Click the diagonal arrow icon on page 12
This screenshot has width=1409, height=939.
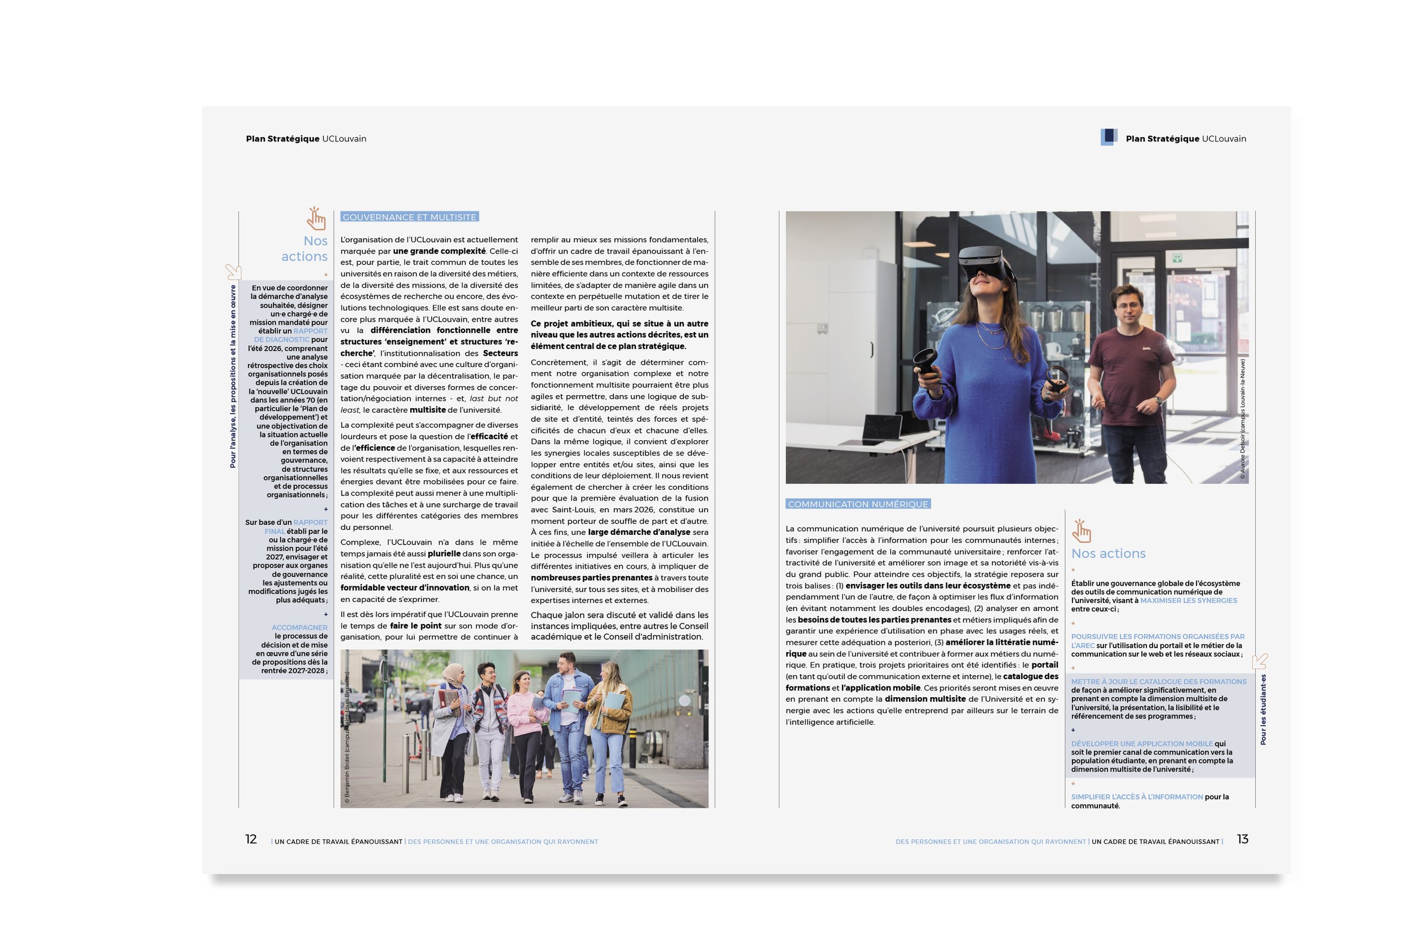(x=233, y=272)
